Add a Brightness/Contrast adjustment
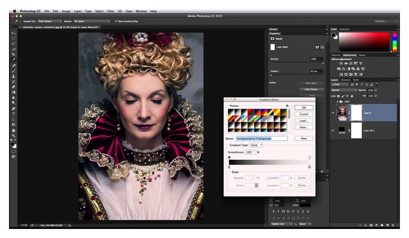409x238 pixels. 341,63
